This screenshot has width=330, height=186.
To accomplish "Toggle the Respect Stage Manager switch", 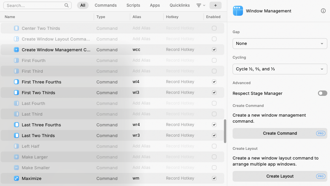I will click(x=322, y=93).
